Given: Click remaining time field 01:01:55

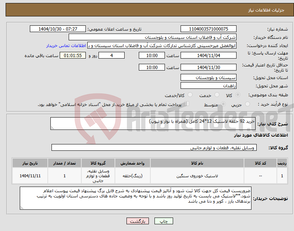Looking at the screenshot, I should [73, 56].
